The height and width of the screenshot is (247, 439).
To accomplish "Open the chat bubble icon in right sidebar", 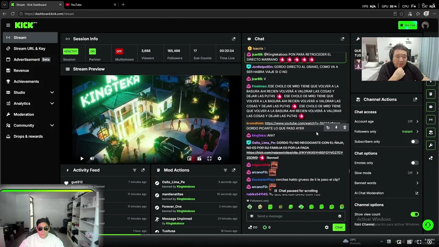I will point(431,107).
